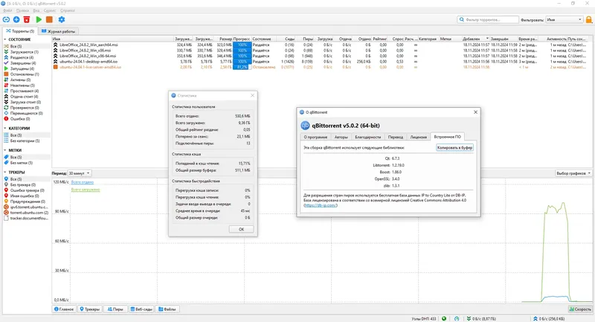Click the Трекеры bottom panel button
The height and width of the screenshot is (322, 595).
[90, 309]
